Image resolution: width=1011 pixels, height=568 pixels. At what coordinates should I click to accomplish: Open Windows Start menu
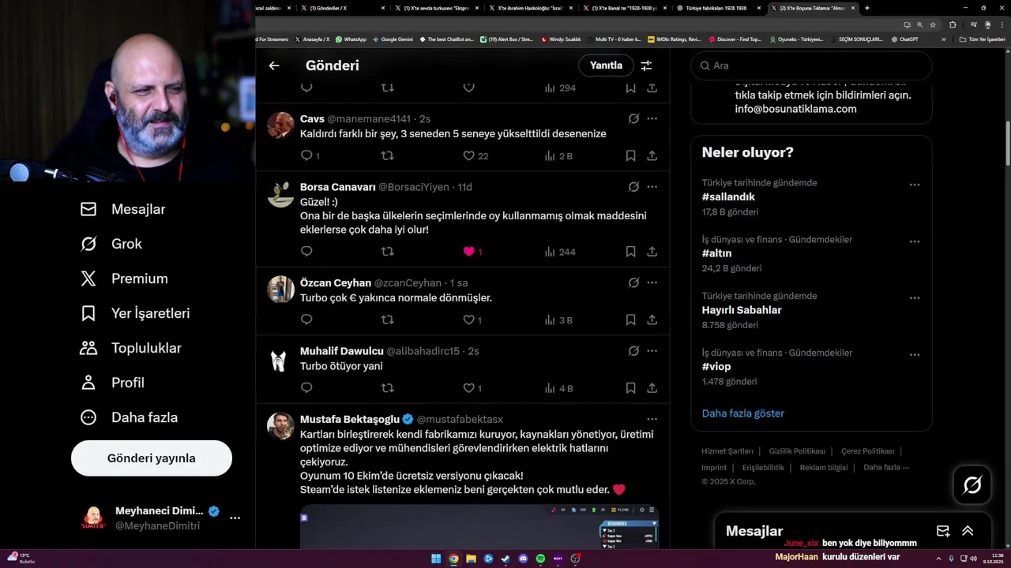436,559
